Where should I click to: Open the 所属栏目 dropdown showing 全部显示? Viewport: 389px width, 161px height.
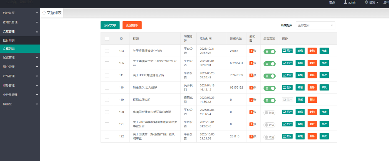(315, 25)
